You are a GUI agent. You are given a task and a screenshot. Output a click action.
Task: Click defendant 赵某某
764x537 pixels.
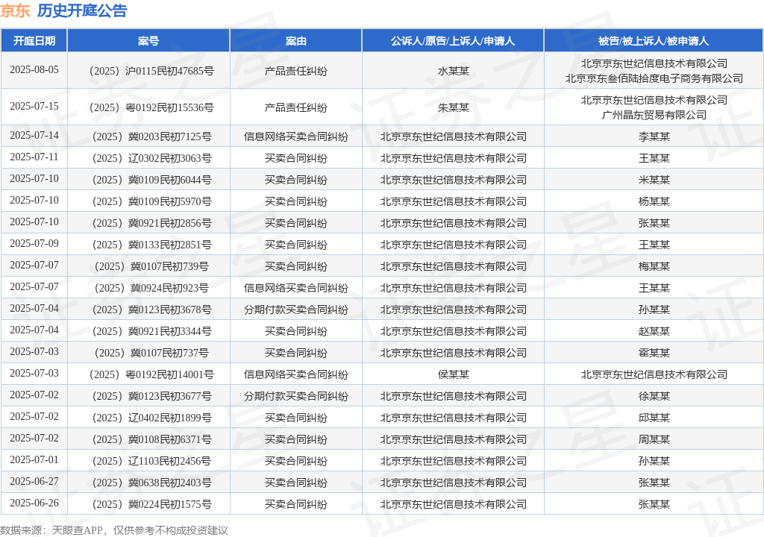pyautogui.click(x=654, y=331)
